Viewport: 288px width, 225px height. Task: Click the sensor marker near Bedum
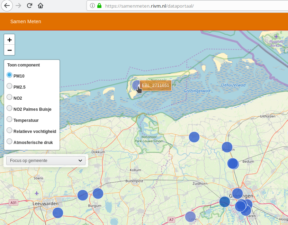tap(233, 163)
